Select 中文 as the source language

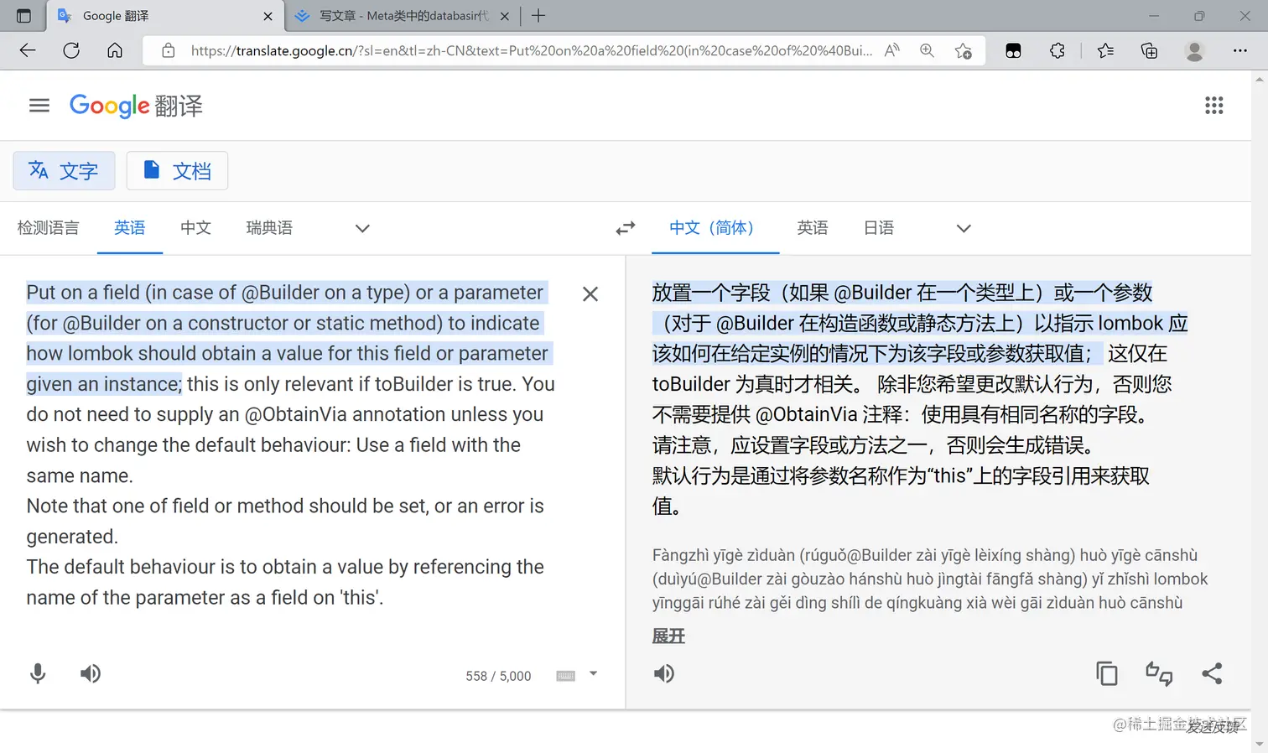(x=195, y=228)
